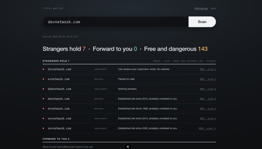Open RDAP evidence for dvnetwork.com

(x=208, y=109)
